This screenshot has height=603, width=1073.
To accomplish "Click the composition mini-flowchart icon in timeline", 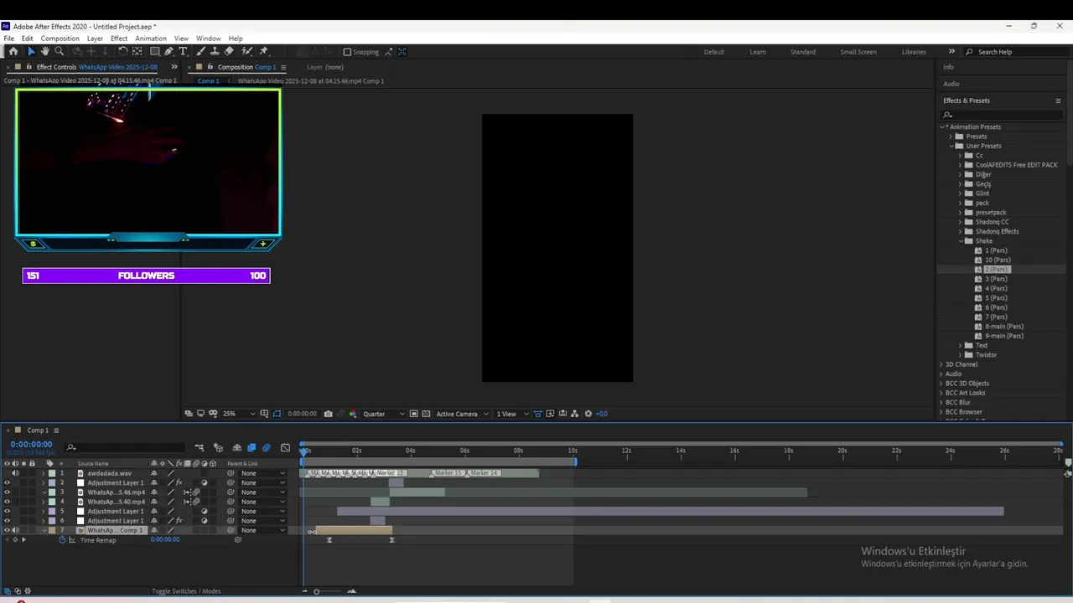I will (199, 448).
